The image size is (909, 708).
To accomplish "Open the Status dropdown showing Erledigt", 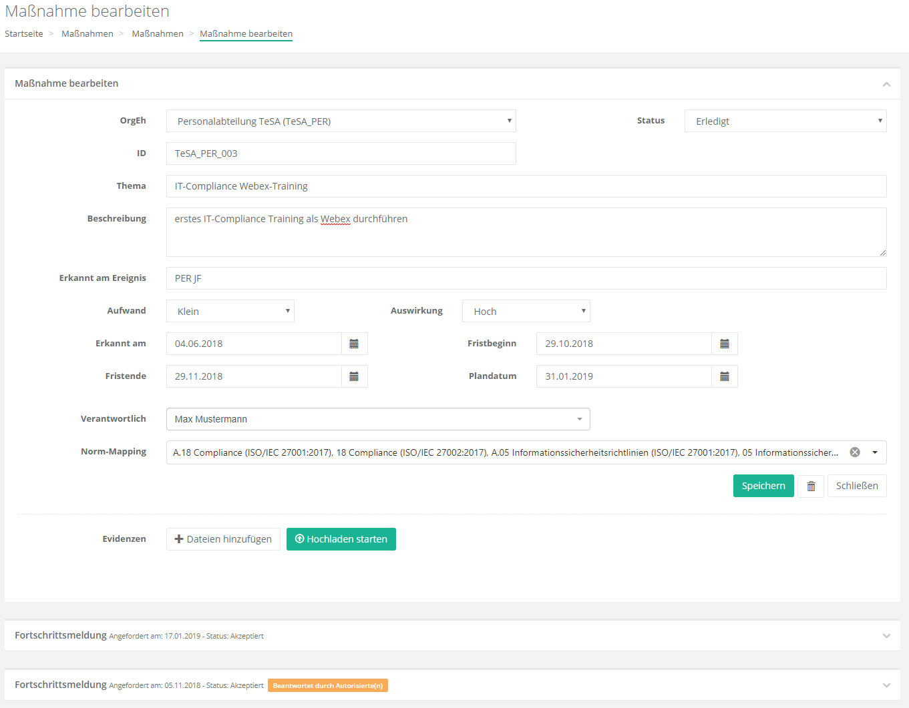I will 785,121.
